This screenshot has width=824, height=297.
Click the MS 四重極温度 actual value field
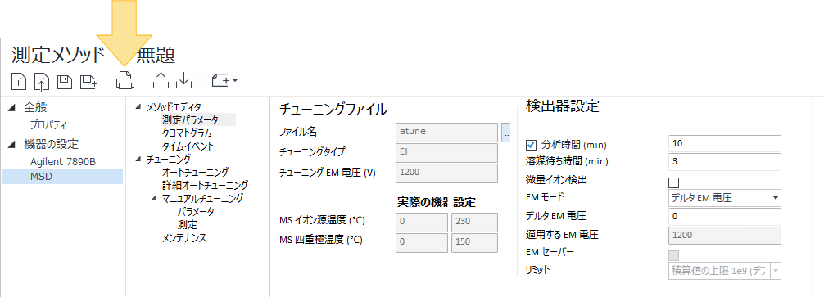tap(422, 243)
